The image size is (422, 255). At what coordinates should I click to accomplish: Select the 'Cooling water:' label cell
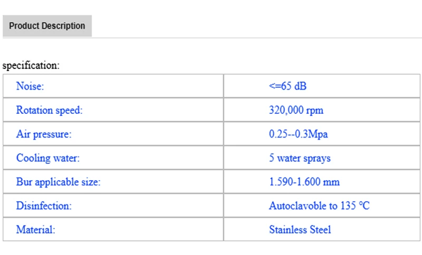pyautogui.click(x=48, y=158)
